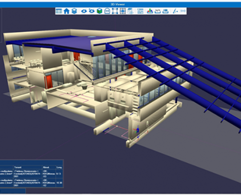Toggle the ghost transparency icon
The width and height of the screenshot is (241, 195).
click(107, 11)
